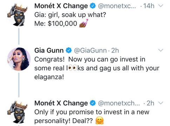Expand options chevron on the 14h tweet

(161, 6)
